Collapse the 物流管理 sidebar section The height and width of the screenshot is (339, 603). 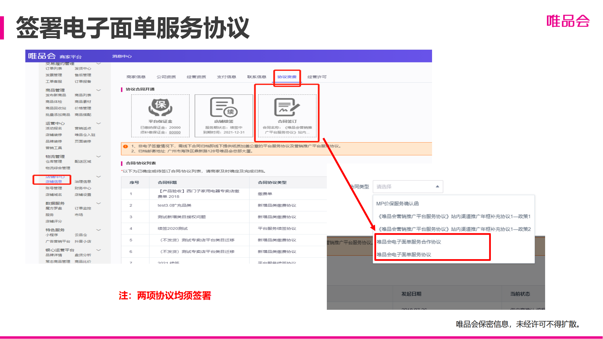click(x=98, y=156)
